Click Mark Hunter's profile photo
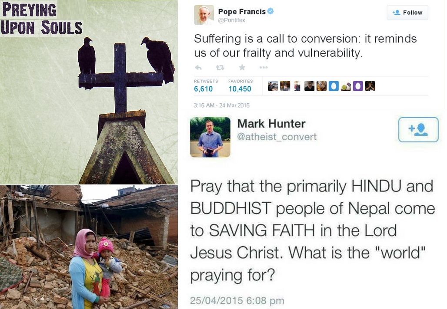 210,137
